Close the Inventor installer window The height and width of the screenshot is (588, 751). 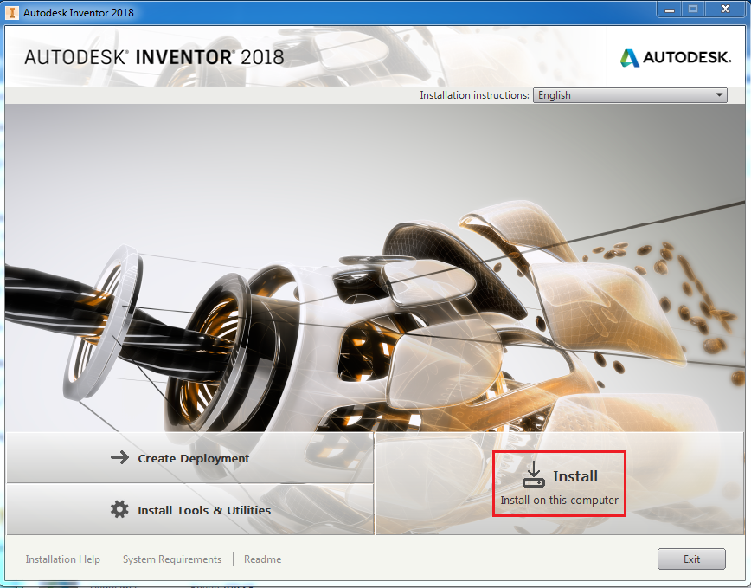(x=725, y=10)
